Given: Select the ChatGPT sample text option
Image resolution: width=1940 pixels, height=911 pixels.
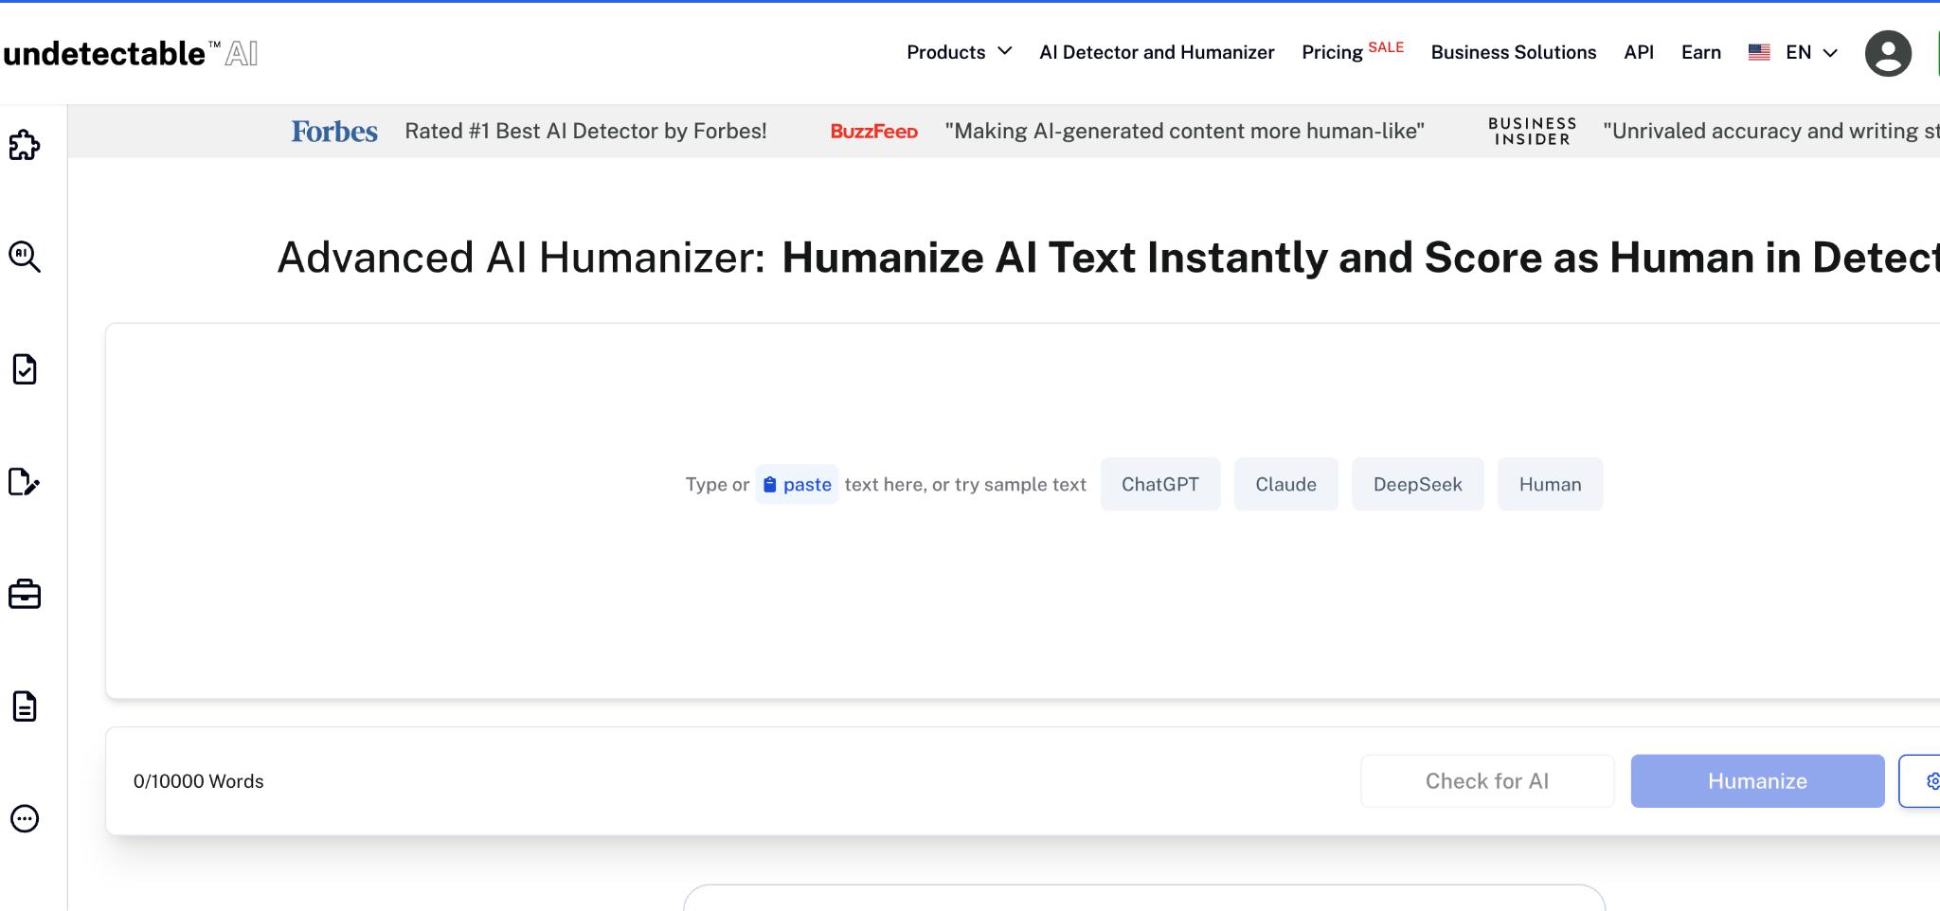Looking at the screenshot, I should (1159, 484).
